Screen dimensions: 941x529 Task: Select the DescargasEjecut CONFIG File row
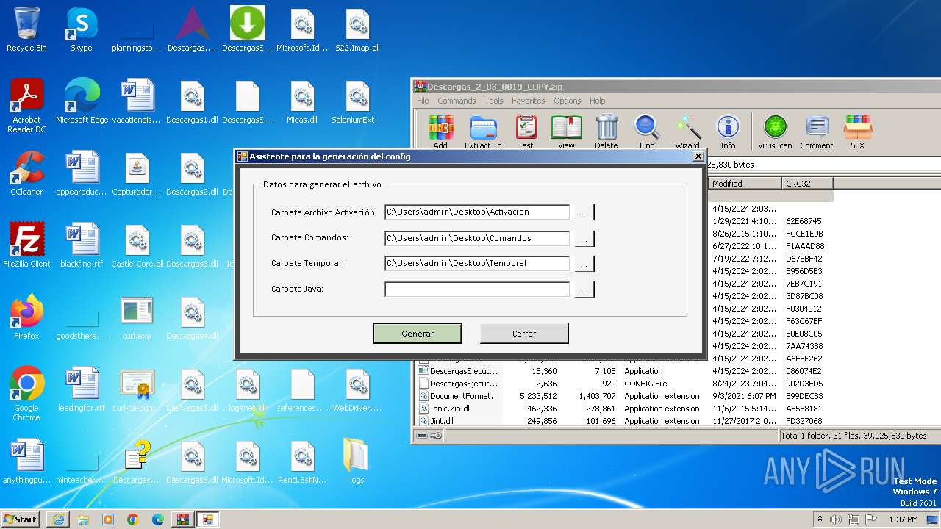coord(625,384)
